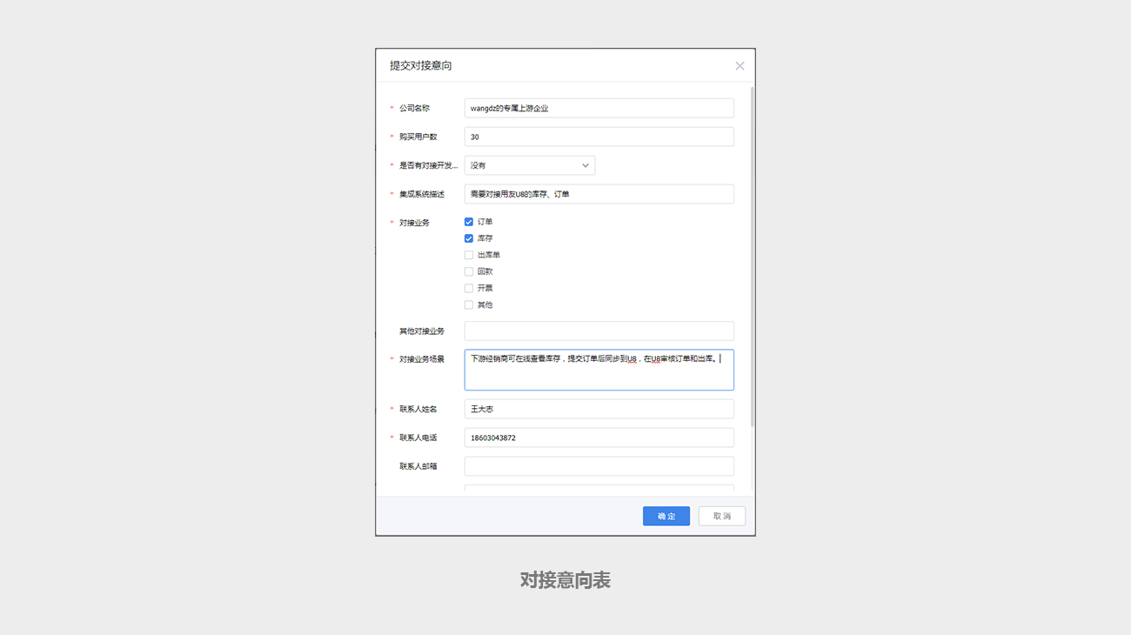Check the 出库单 checkbox

[469, 255]
